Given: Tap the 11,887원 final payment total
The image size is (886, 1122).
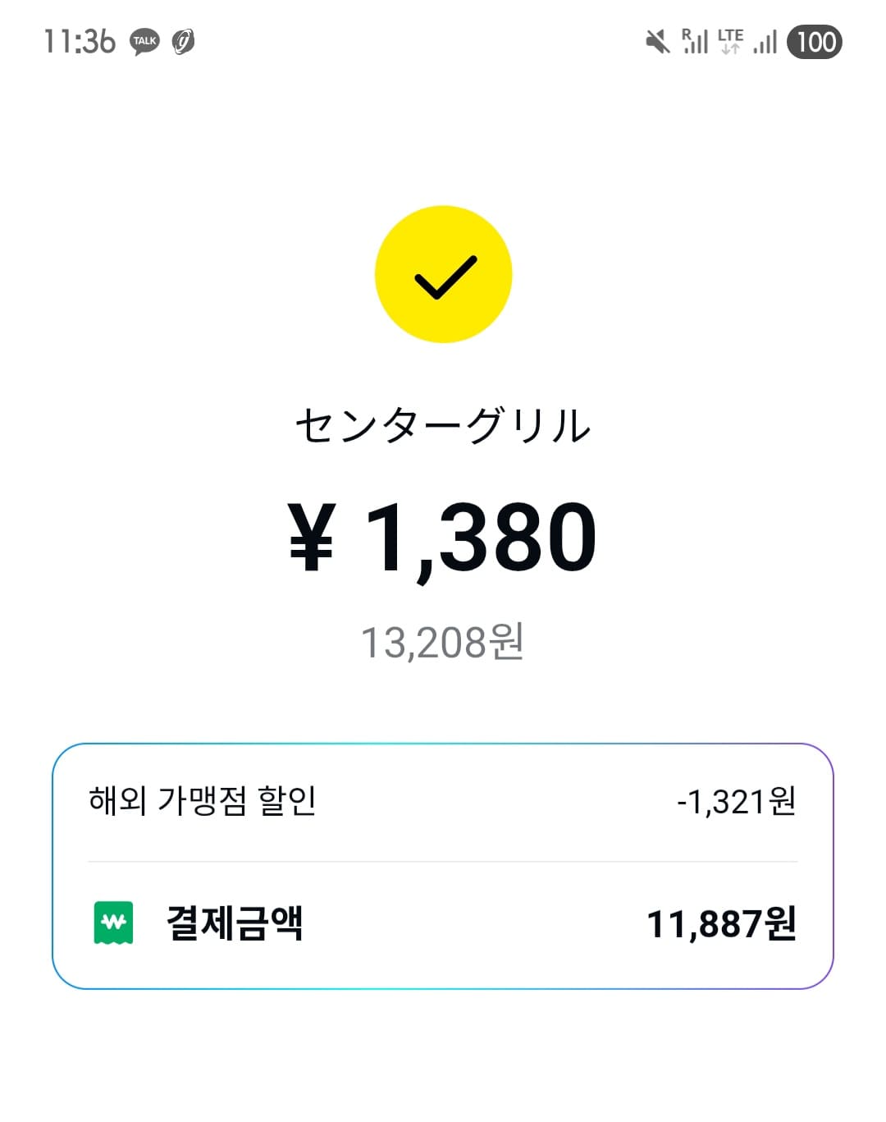Looking at the screenshot, I should pos(721,924).
